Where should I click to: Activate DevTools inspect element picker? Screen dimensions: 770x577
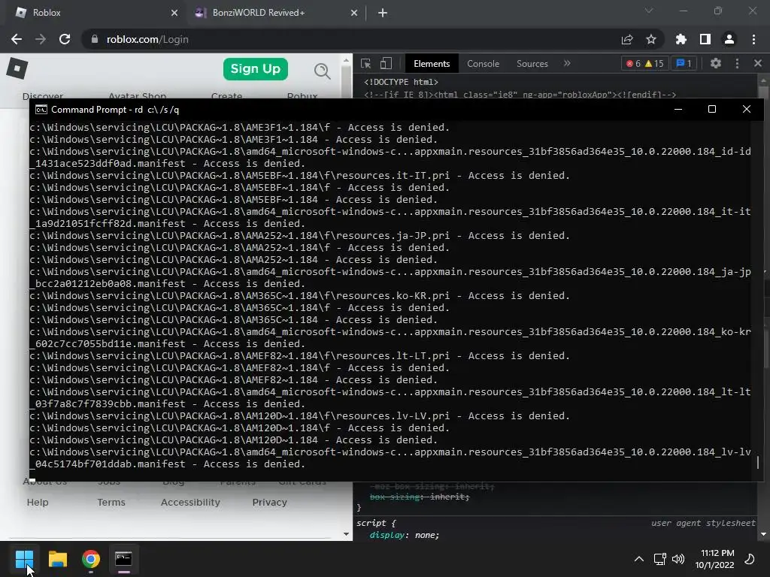point(366,63)
